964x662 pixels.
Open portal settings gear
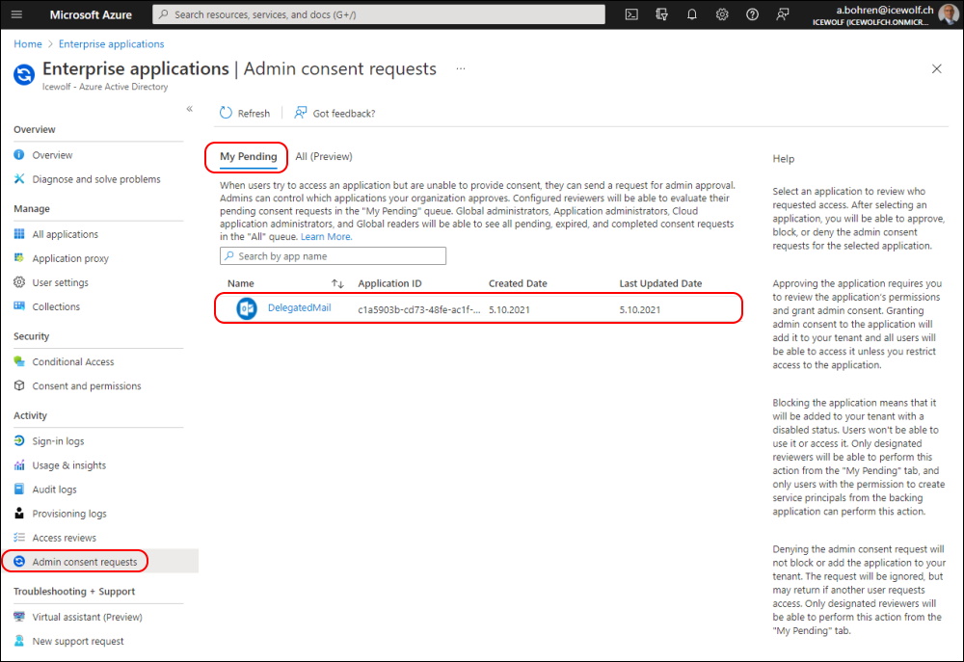[x=722, y=14]
